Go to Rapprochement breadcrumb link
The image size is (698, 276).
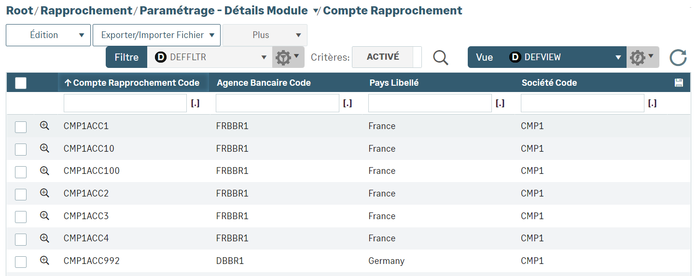(86, 11)
